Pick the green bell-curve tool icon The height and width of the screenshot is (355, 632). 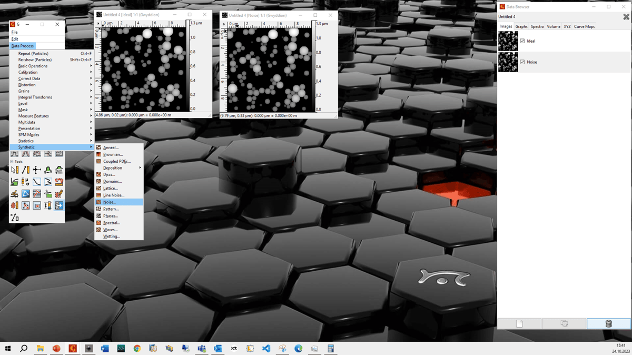(48, 170)
